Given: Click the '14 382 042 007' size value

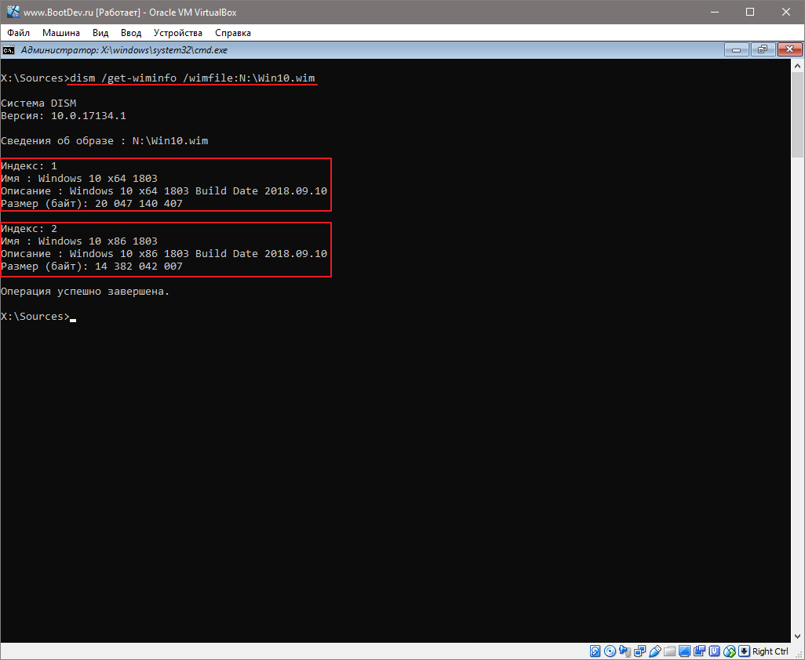Looking at the screenshot, I should point(139,267).
